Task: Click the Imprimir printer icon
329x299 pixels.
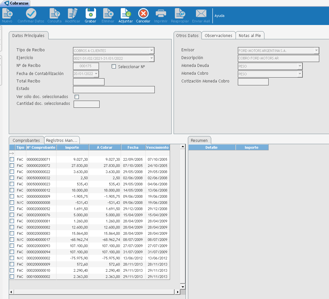Action: pos(161,14)
